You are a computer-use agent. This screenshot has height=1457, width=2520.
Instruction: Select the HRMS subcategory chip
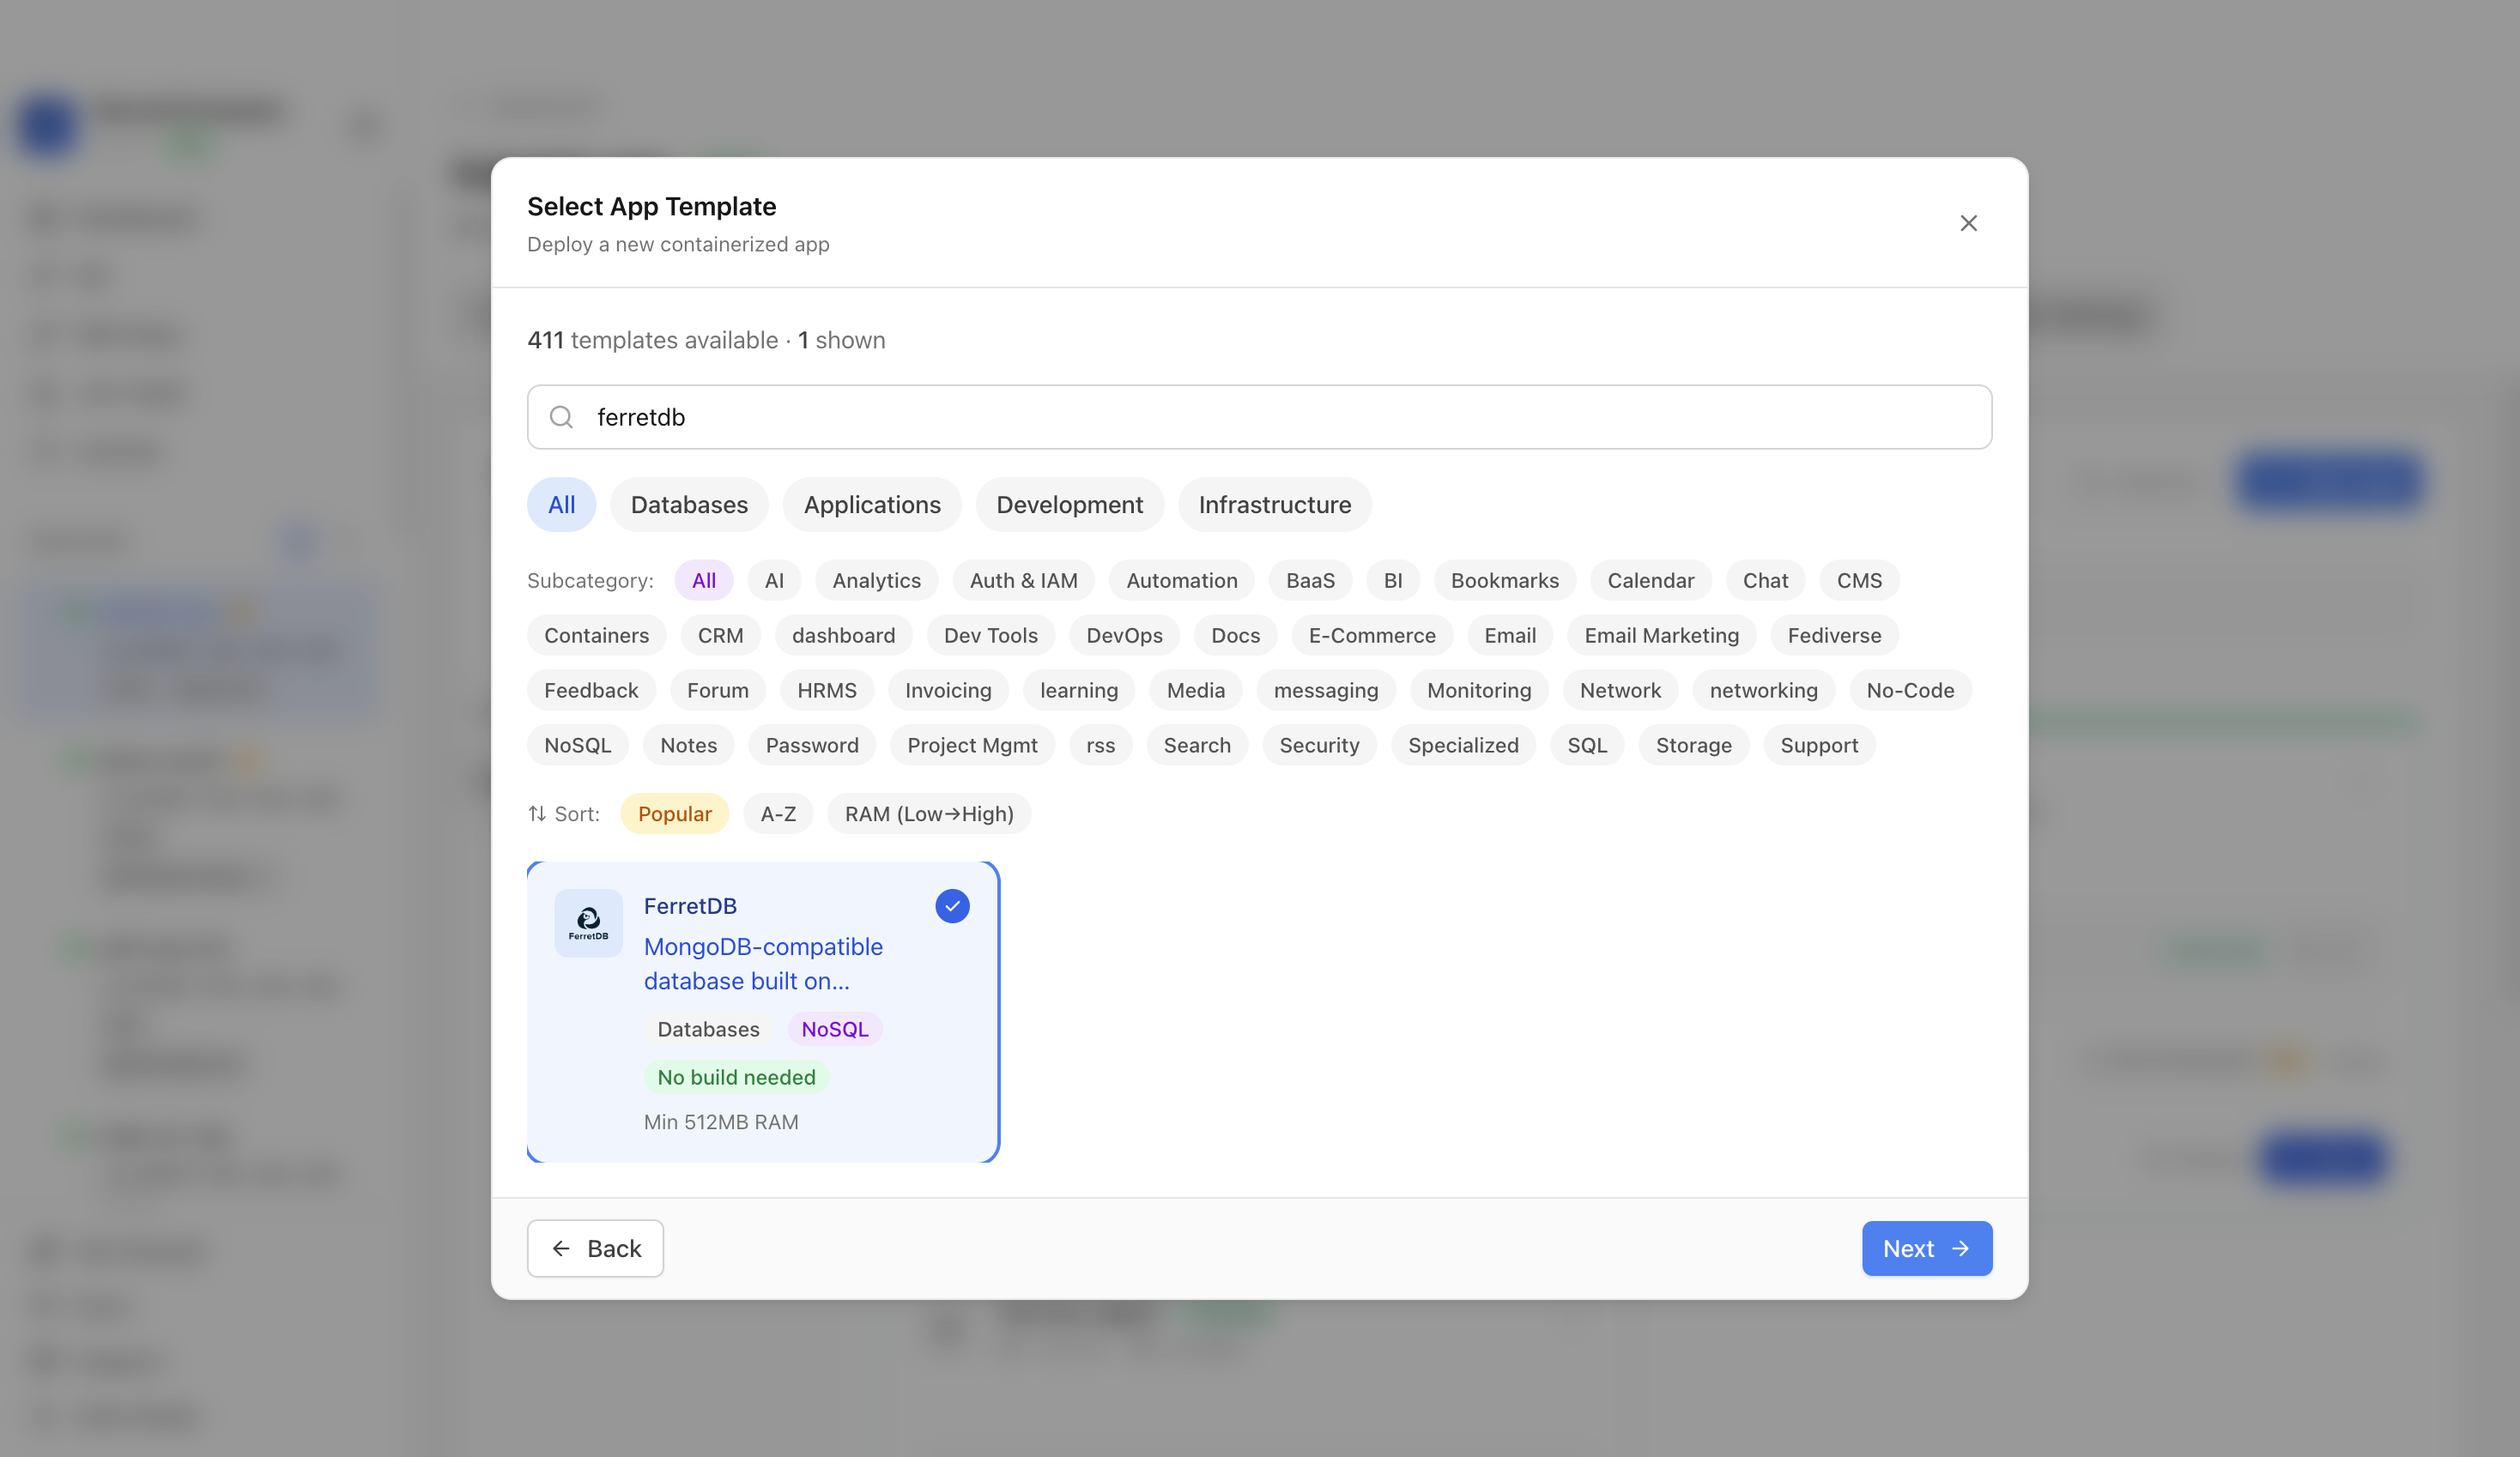(x=826, y=691)
